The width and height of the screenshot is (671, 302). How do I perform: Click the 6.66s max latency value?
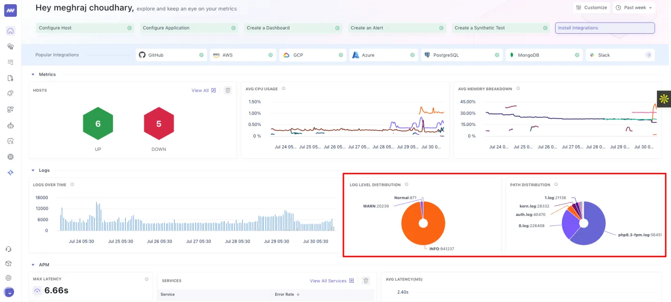click(x=56, y=291)
